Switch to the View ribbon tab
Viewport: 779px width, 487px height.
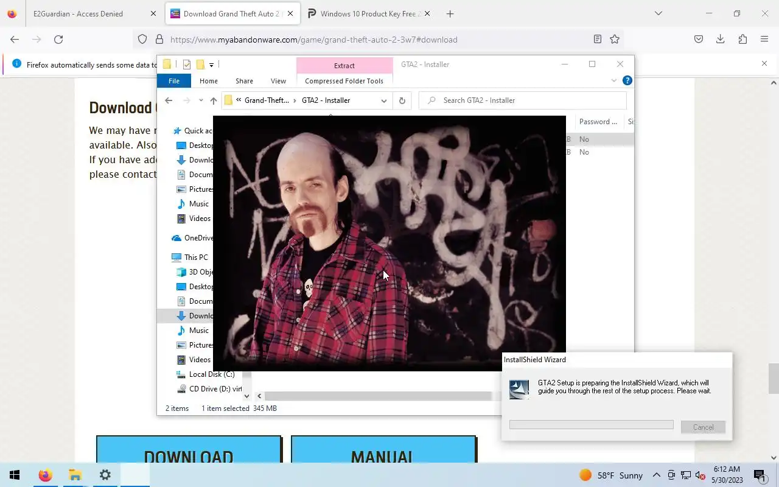pos(278,81)
